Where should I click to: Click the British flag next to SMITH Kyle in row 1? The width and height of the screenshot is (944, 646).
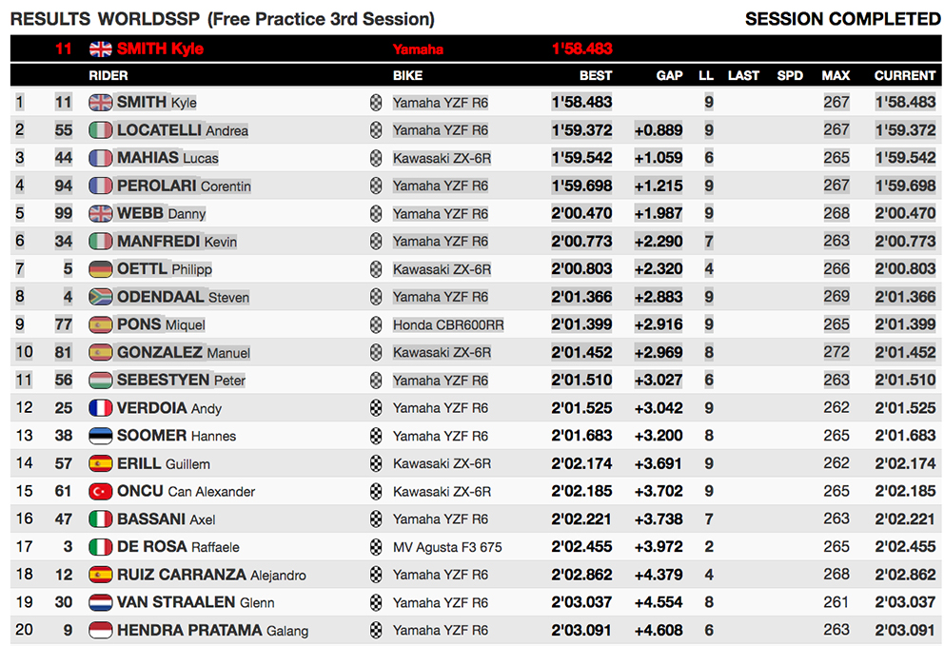tap(101, 103)
